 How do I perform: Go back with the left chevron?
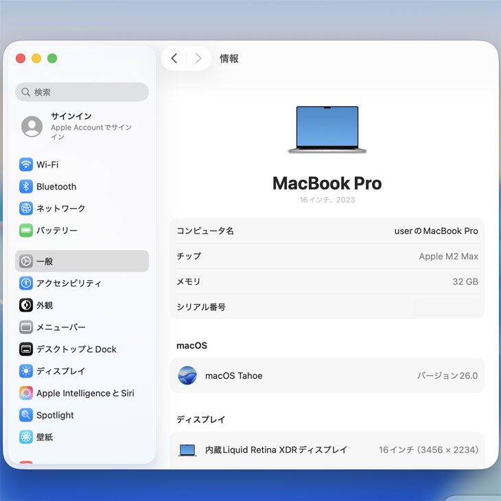pyautogui.click(x=174, y=58)
